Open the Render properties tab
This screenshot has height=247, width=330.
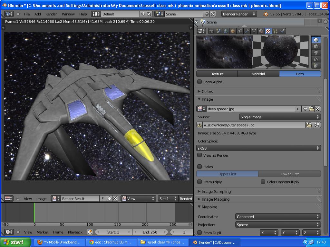pos(212,31)
